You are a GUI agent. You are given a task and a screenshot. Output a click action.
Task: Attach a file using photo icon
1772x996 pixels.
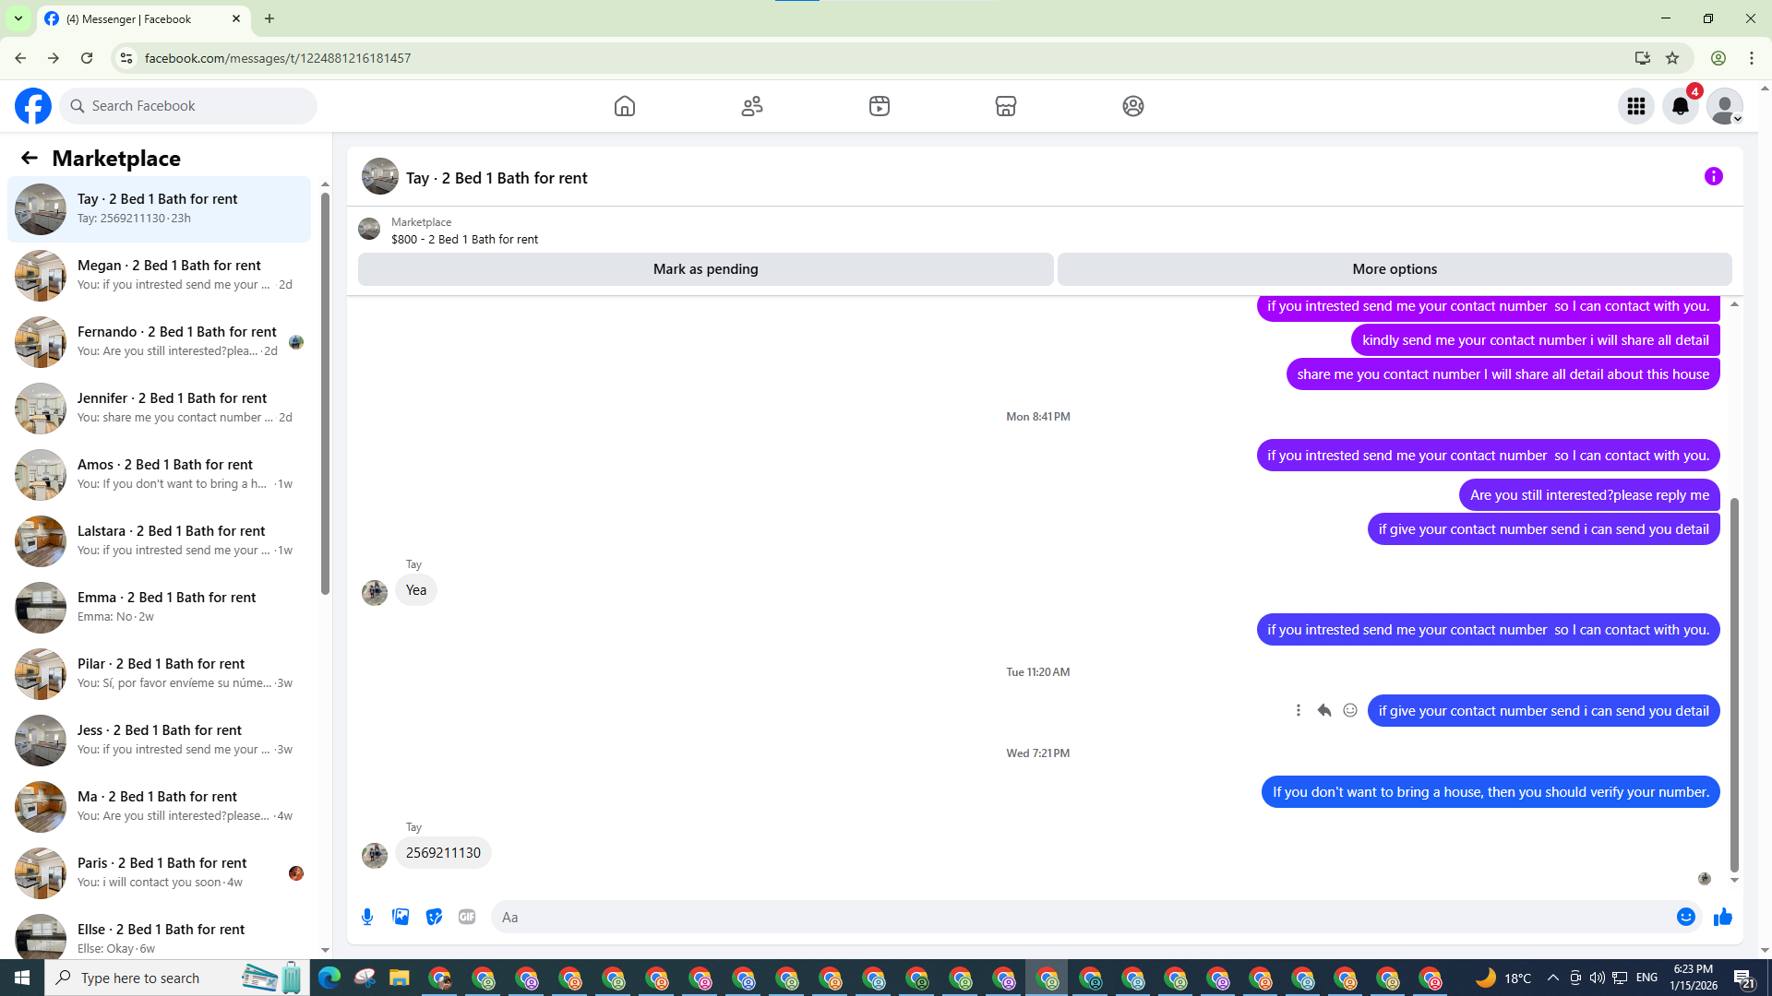click(401, 917)
